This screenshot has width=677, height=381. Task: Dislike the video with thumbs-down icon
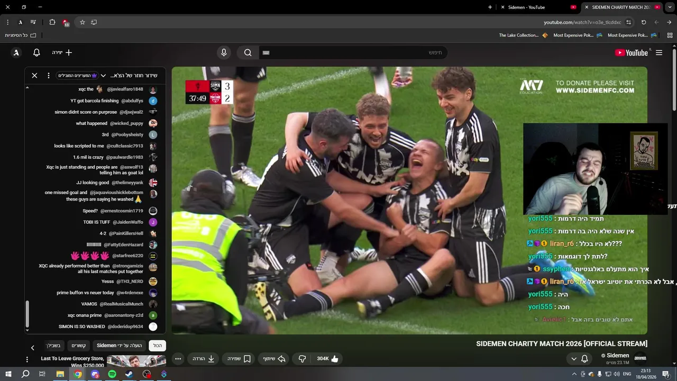tap(302, 359)
